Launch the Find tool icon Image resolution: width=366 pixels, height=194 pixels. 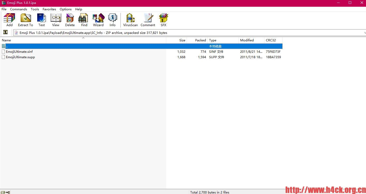84,20
